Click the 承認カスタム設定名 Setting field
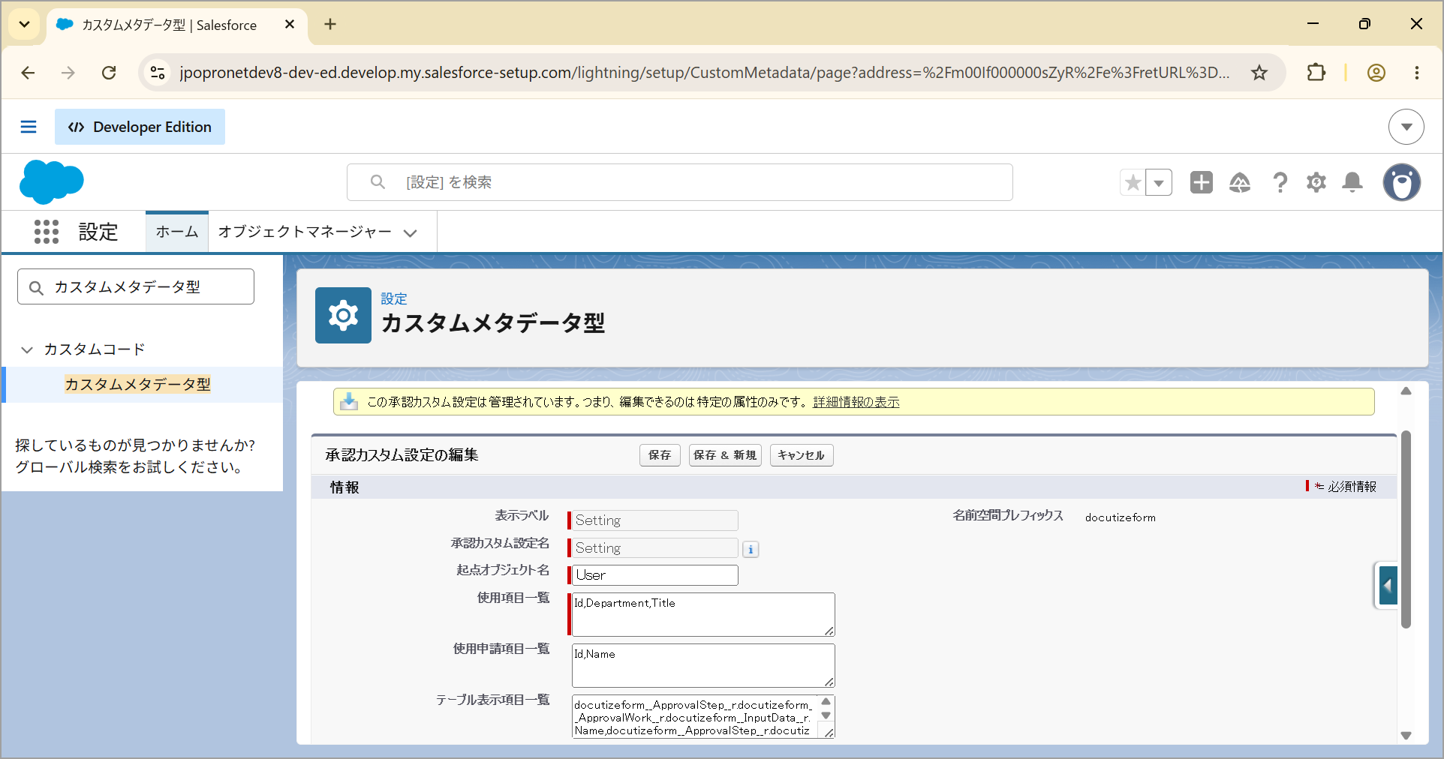 pyautogui.click(x=655, y=548)
